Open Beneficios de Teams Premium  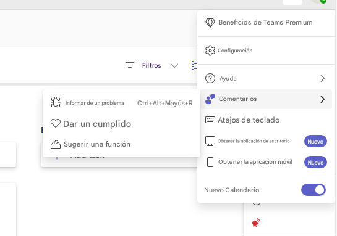266,22
